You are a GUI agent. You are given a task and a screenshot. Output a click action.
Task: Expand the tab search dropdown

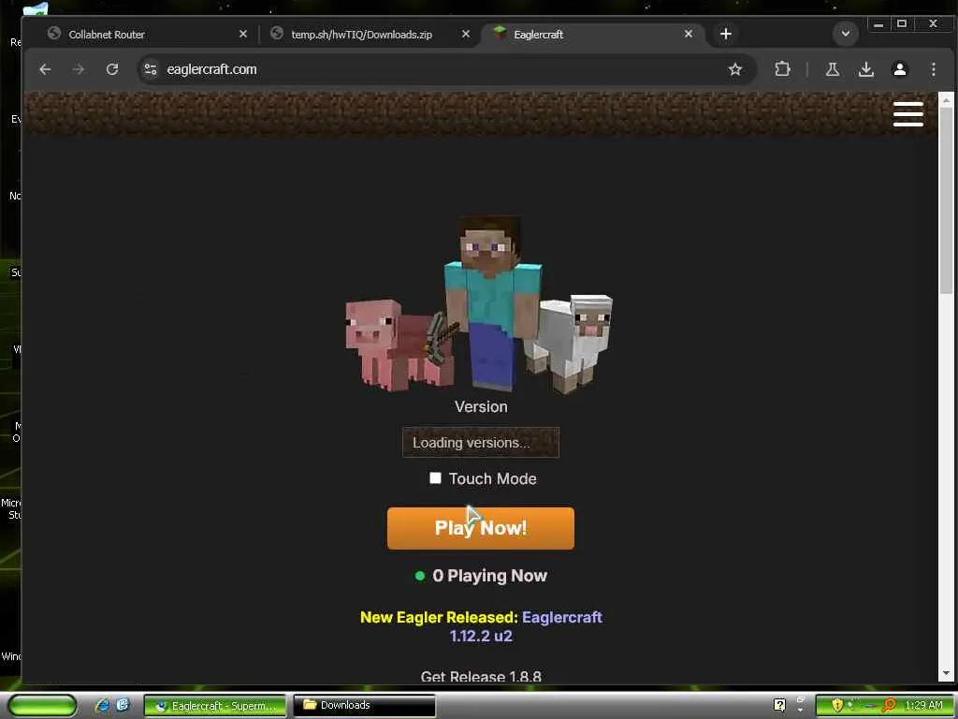[846, 34]
